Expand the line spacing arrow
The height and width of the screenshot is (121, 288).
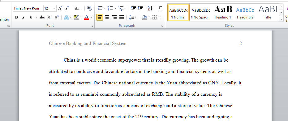pyautogui.click(x=135, y=17)
